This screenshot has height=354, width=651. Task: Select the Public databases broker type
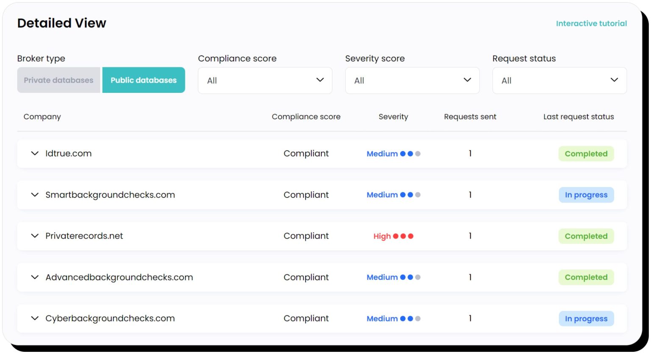click(144, 80)
